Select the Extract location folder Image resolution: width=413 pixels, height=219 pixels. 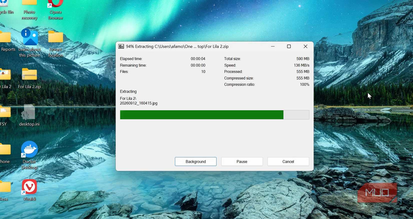[55, 44]
